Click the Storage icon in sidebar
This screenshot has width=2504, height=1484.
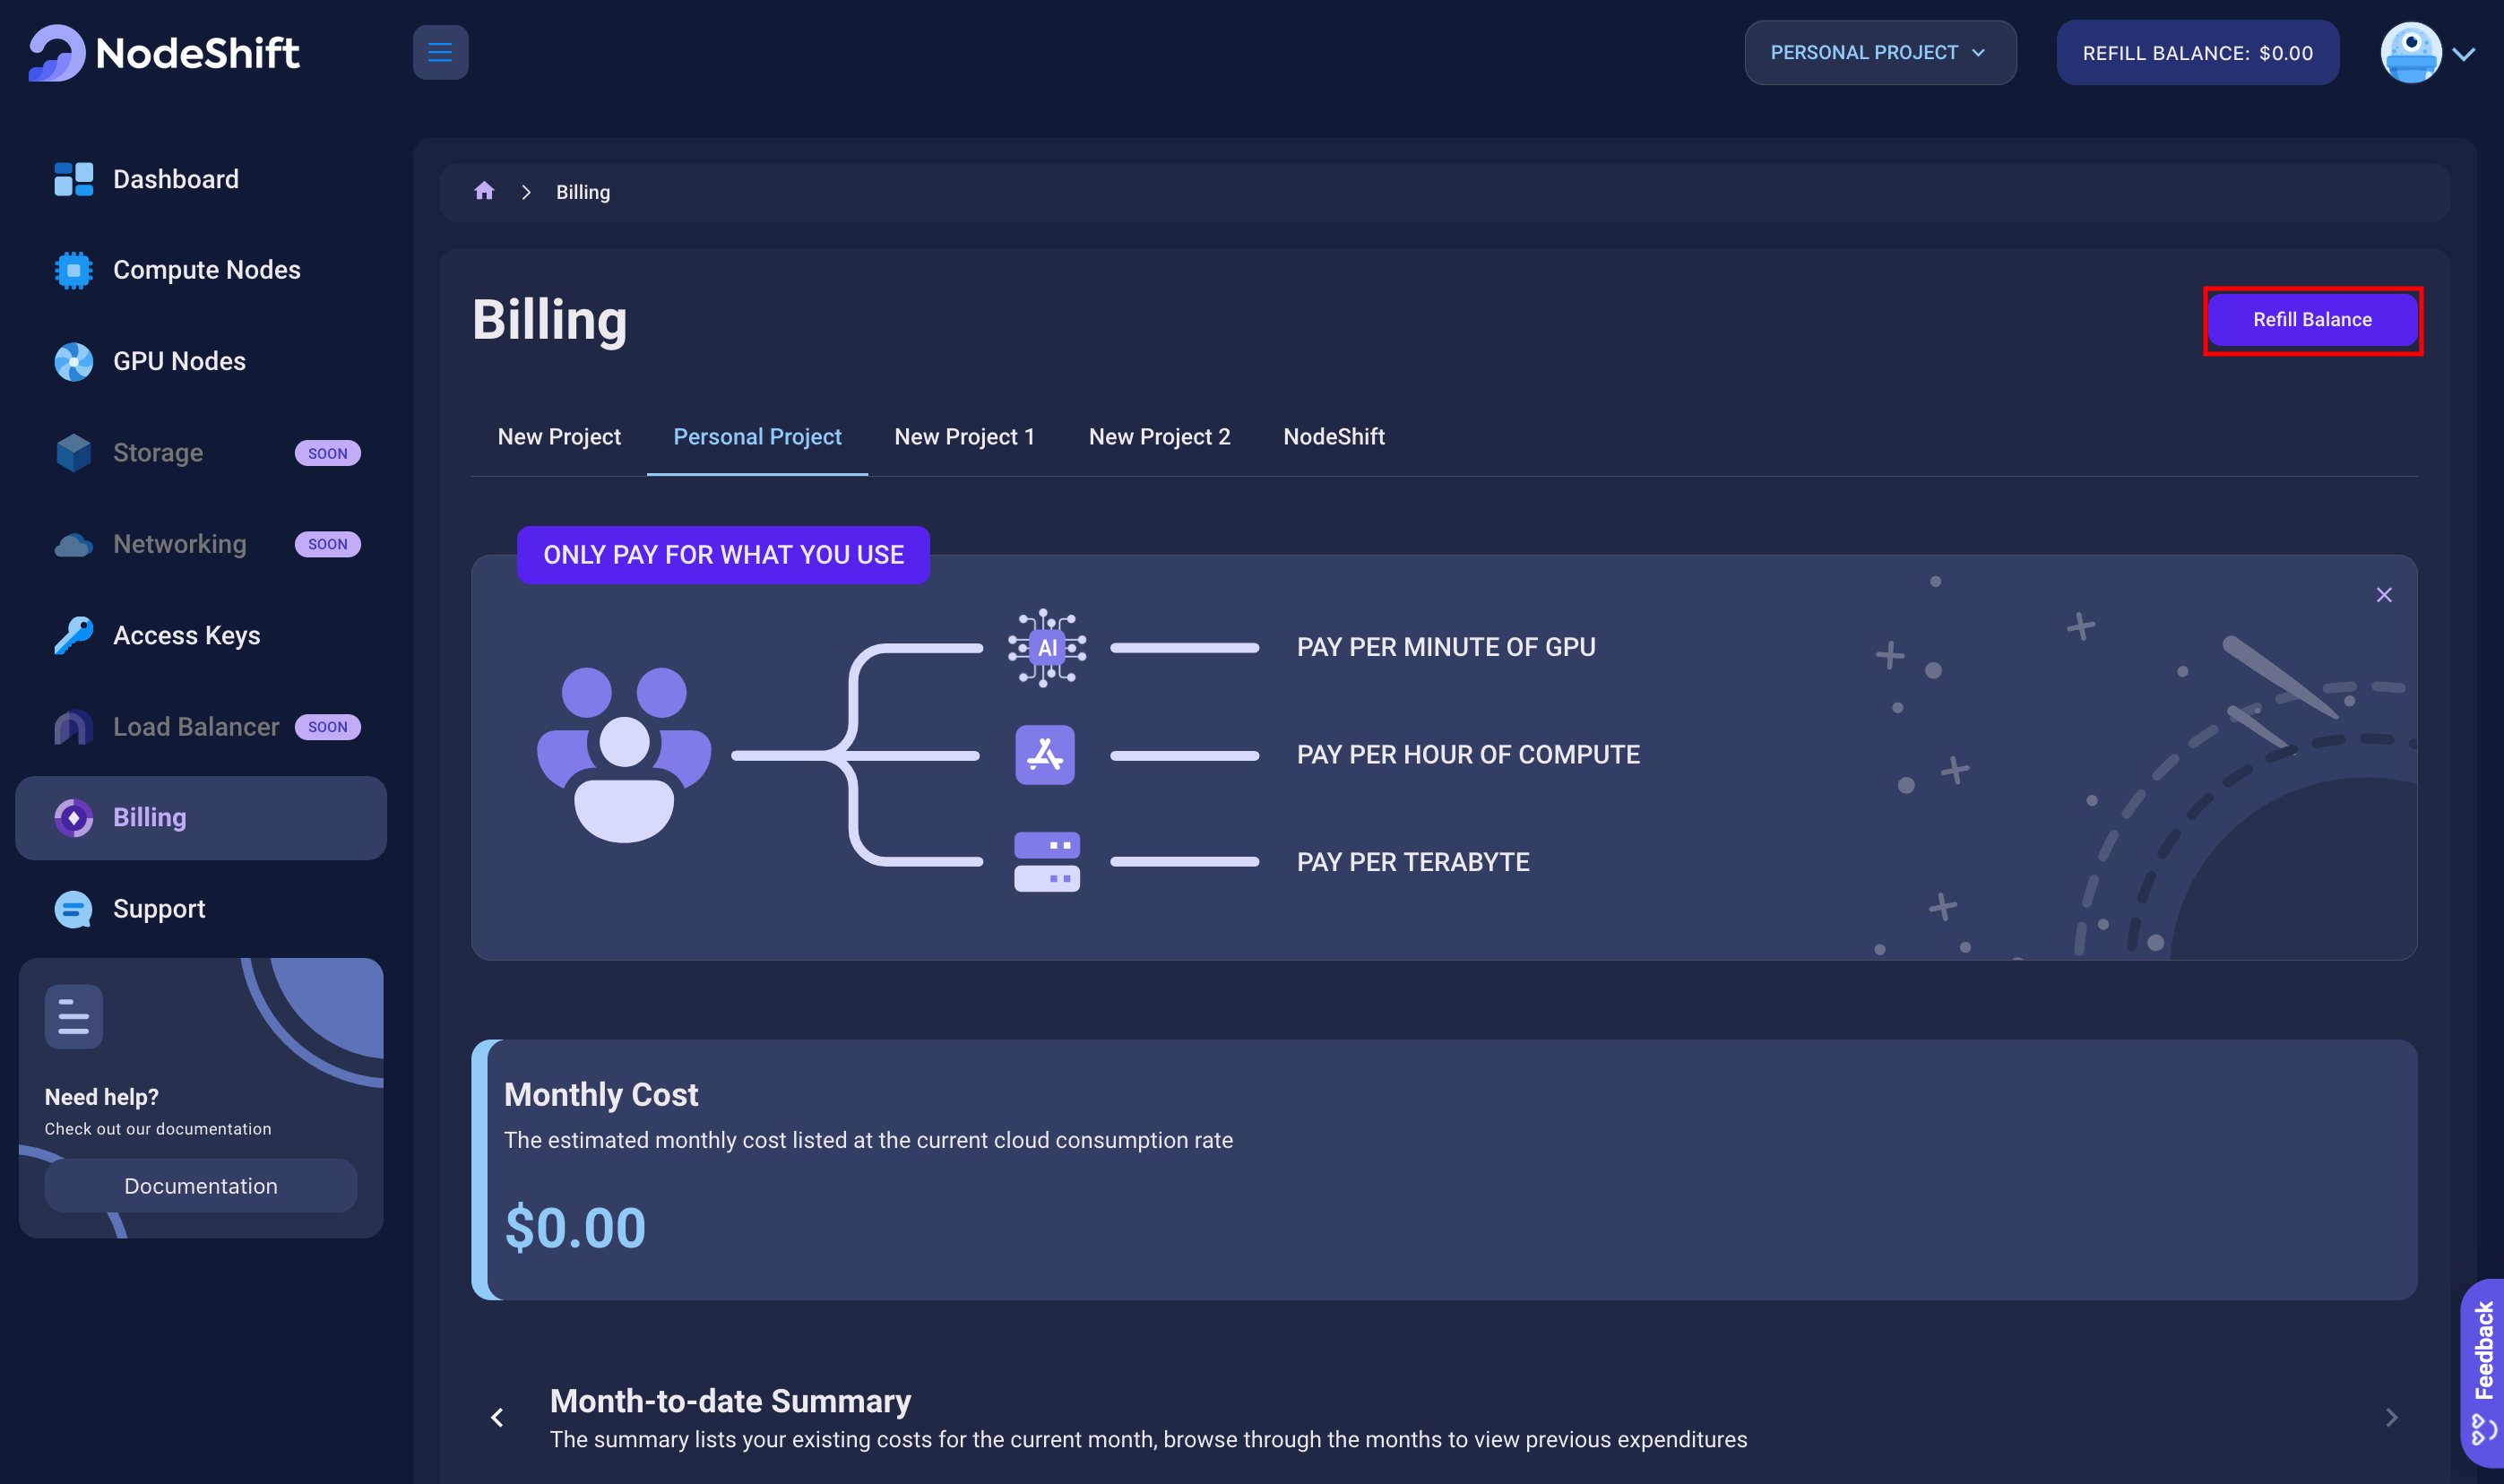pyautogui.click(x=73, y=451)
